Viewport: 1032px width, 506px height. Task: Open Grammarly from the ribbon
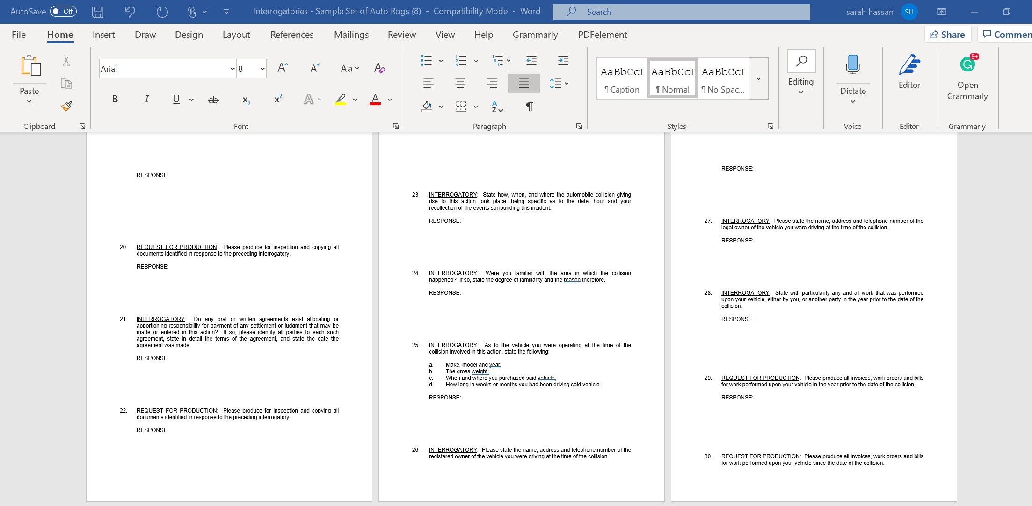(x=967, y=78)
